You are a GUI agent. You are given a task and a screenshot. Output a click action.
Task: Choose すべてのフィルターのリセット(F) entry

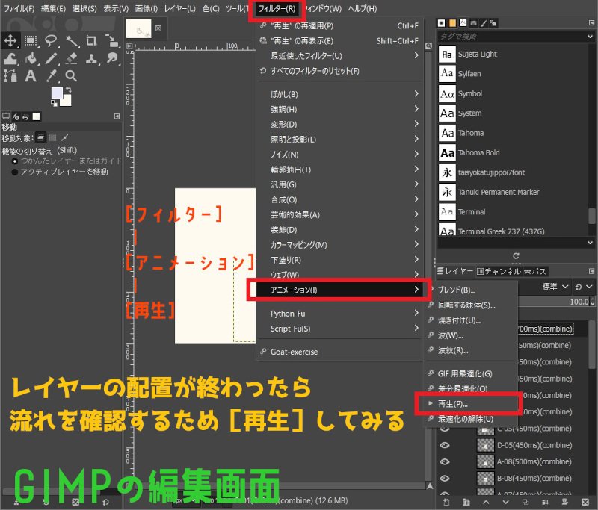tap(339, 71)
